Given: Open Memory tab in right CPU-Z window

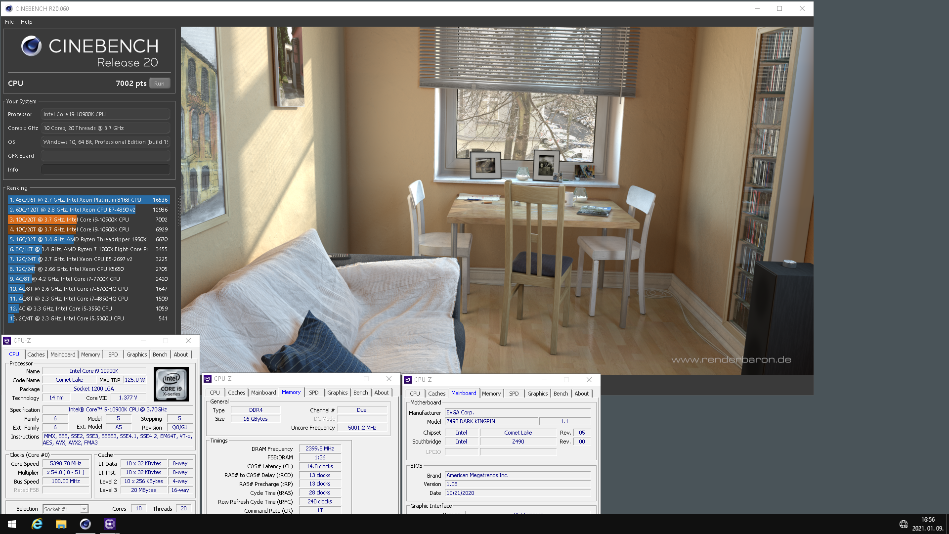Looking at the screenshot, I should 491,394.
